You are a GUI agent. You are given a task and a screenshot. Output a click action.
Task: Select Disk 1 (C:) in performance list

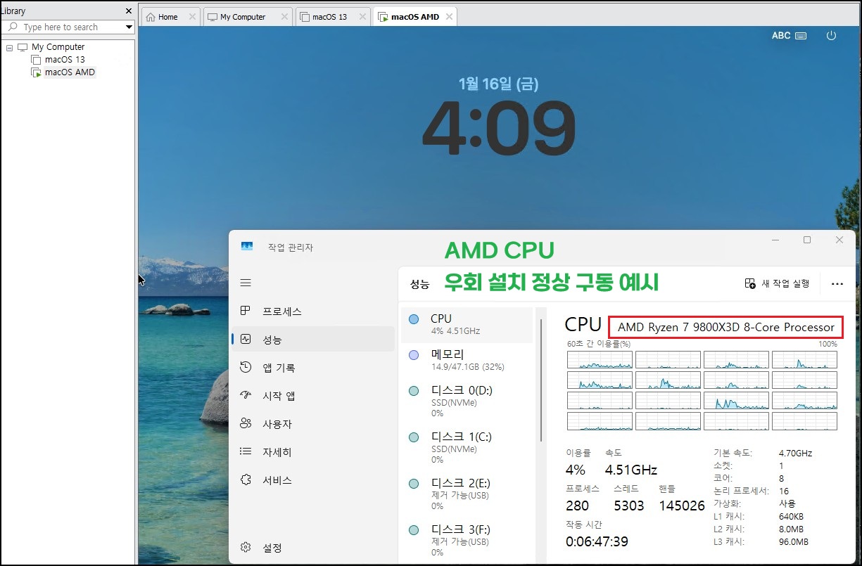467,448
